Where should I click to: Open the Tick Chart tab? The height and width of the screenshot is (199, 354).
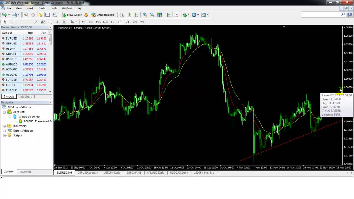25,97
